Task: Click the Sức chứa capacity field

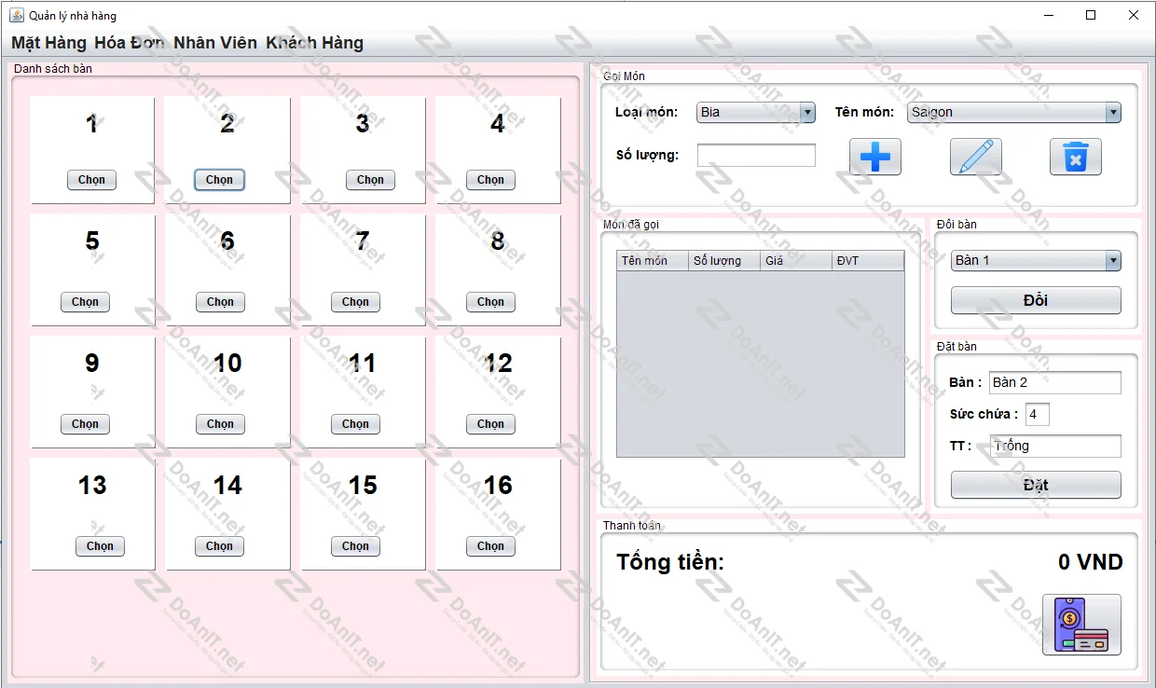Action: pyautogui.click(x=1037, y=414)
